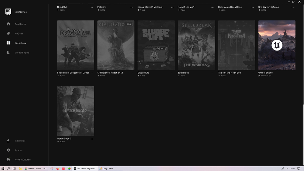This screenshot has height=177, width=304.
Task: Open options menu for Shadowrun Hong Kong
Action: [x=253, y=7]
